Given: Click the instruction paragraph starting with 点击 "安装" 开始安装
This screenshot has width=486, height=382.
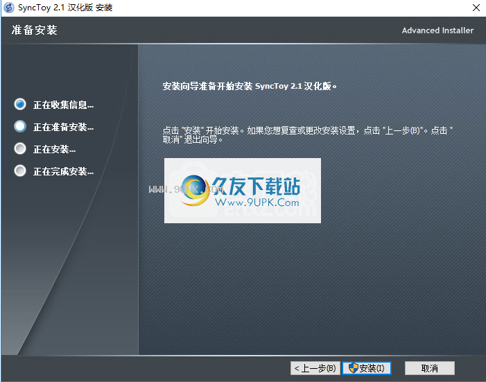Looking at the screenshot, I should point(307,135).
